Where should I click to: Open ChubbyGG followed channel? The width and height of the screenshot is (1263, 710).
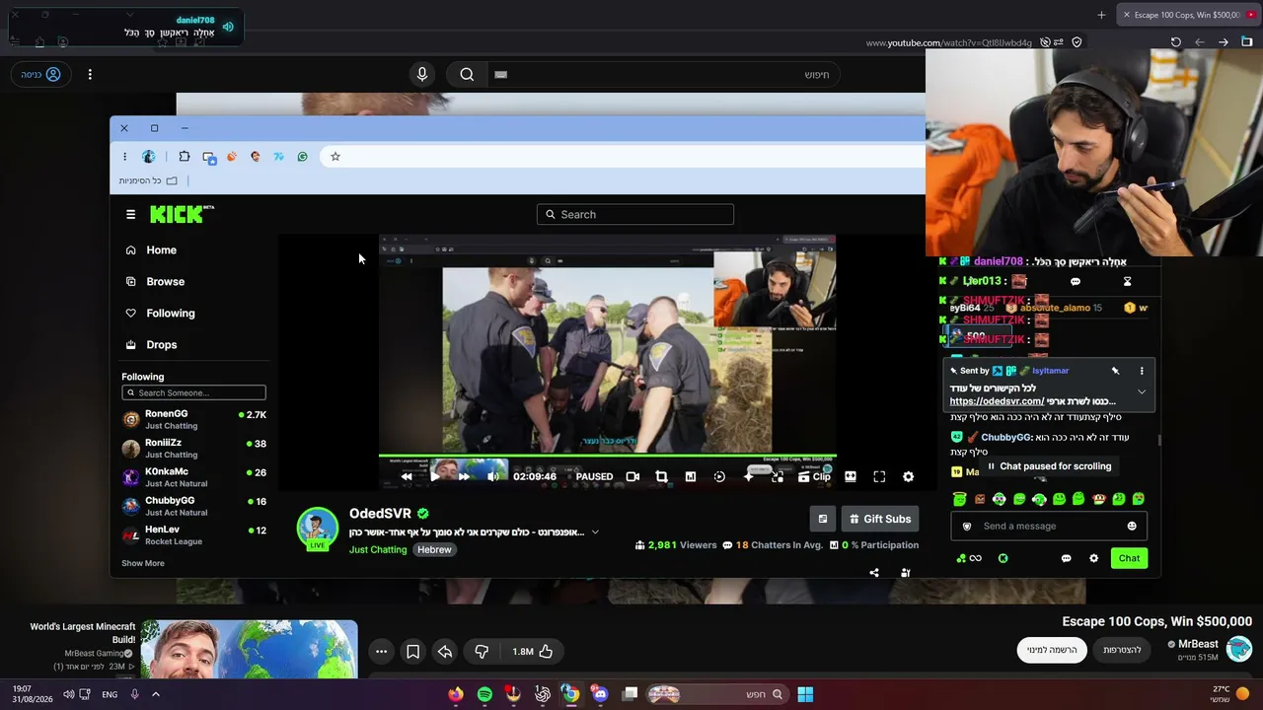coord(193,506)
